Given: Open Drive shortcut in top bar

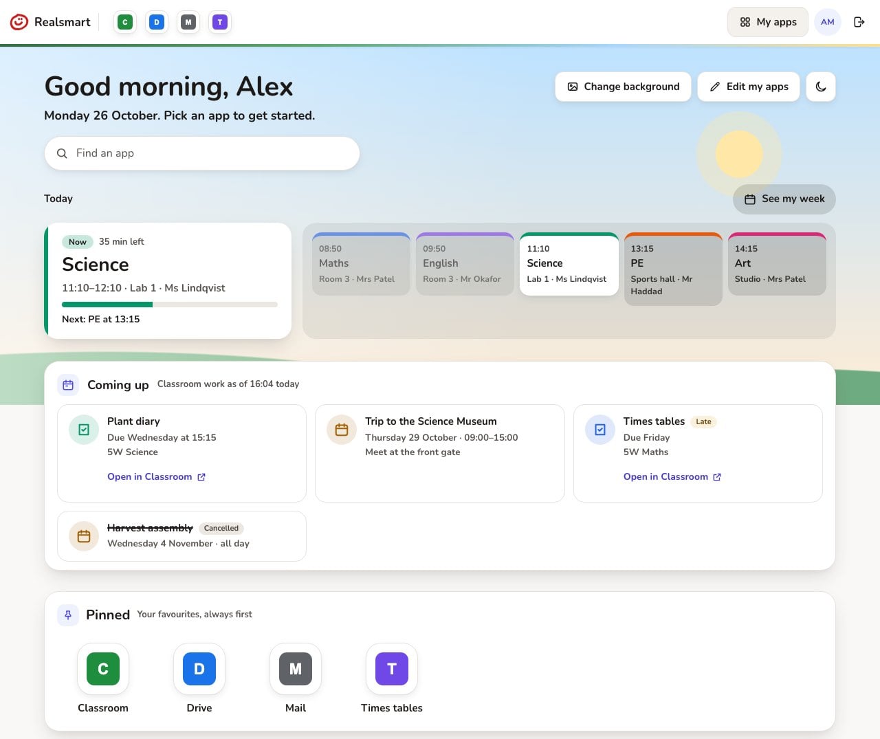Looking at the screenshot, I should [x=157, y=22].
